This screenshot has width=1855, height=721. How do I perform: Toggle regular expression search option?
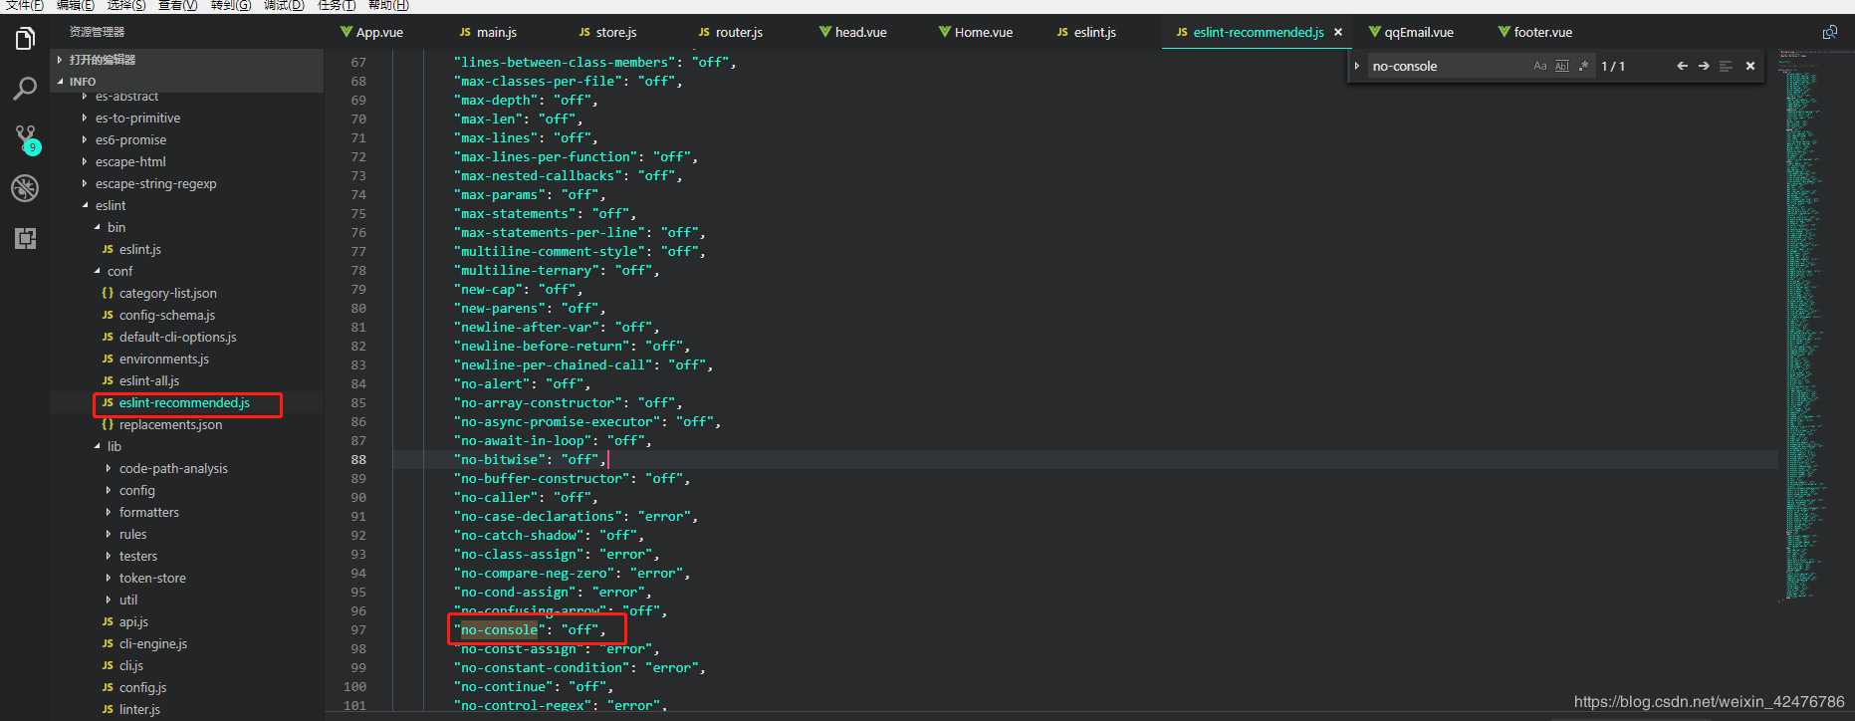click(1583, 66)
